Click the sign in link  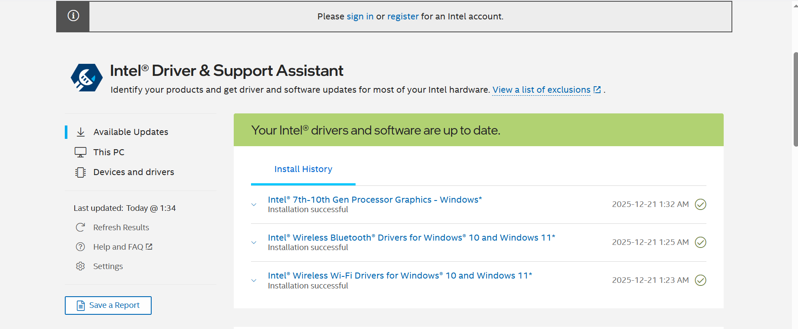click(x=360, y=17)
